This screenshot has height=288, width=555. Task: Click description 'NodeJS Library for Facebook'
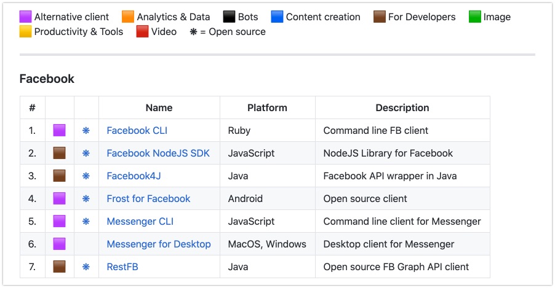(x=388, y=153)
